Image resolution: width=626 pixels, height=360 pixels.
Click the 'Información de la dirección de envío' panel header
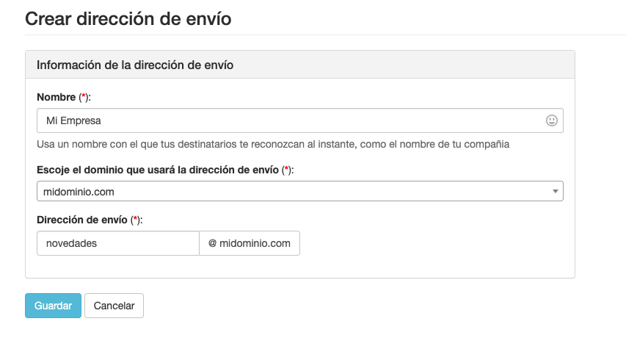pyautogui.click(x=135, y=65)
